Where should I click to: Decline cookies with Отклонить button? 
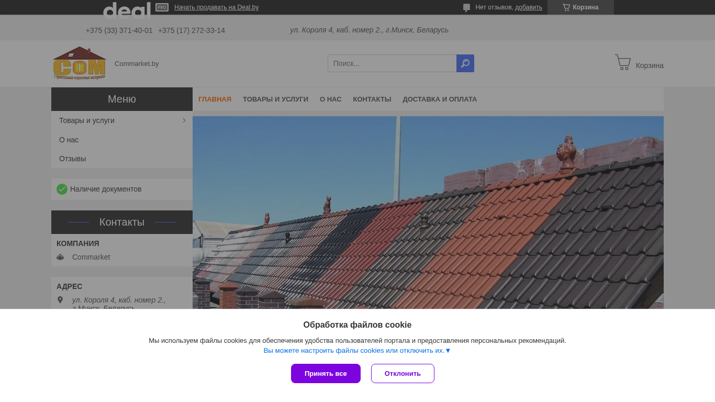click(x=403, y=373)
